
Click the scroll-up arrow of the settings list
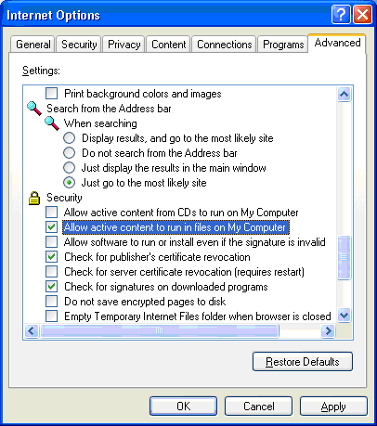click(344, 94)
